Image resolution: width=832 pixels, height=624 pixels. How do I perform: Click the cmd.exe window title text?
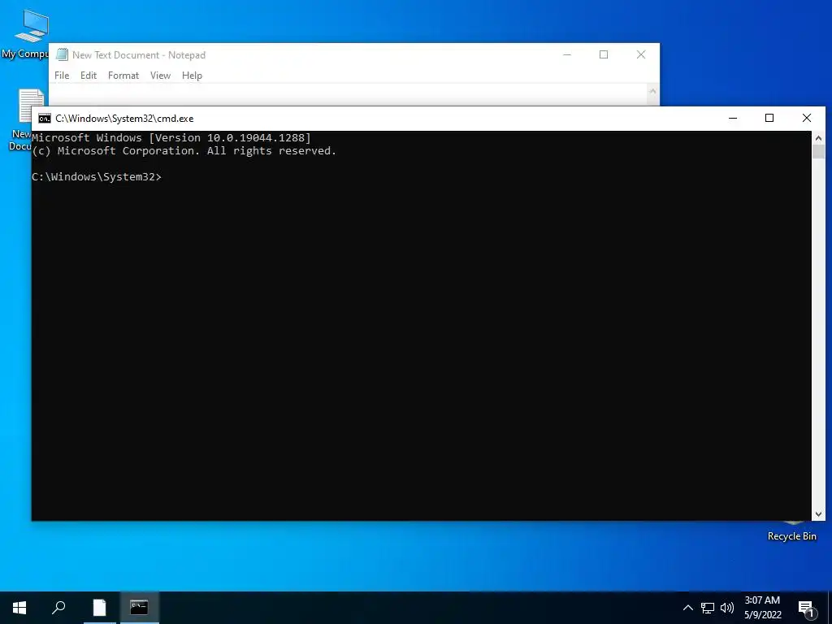124,119
